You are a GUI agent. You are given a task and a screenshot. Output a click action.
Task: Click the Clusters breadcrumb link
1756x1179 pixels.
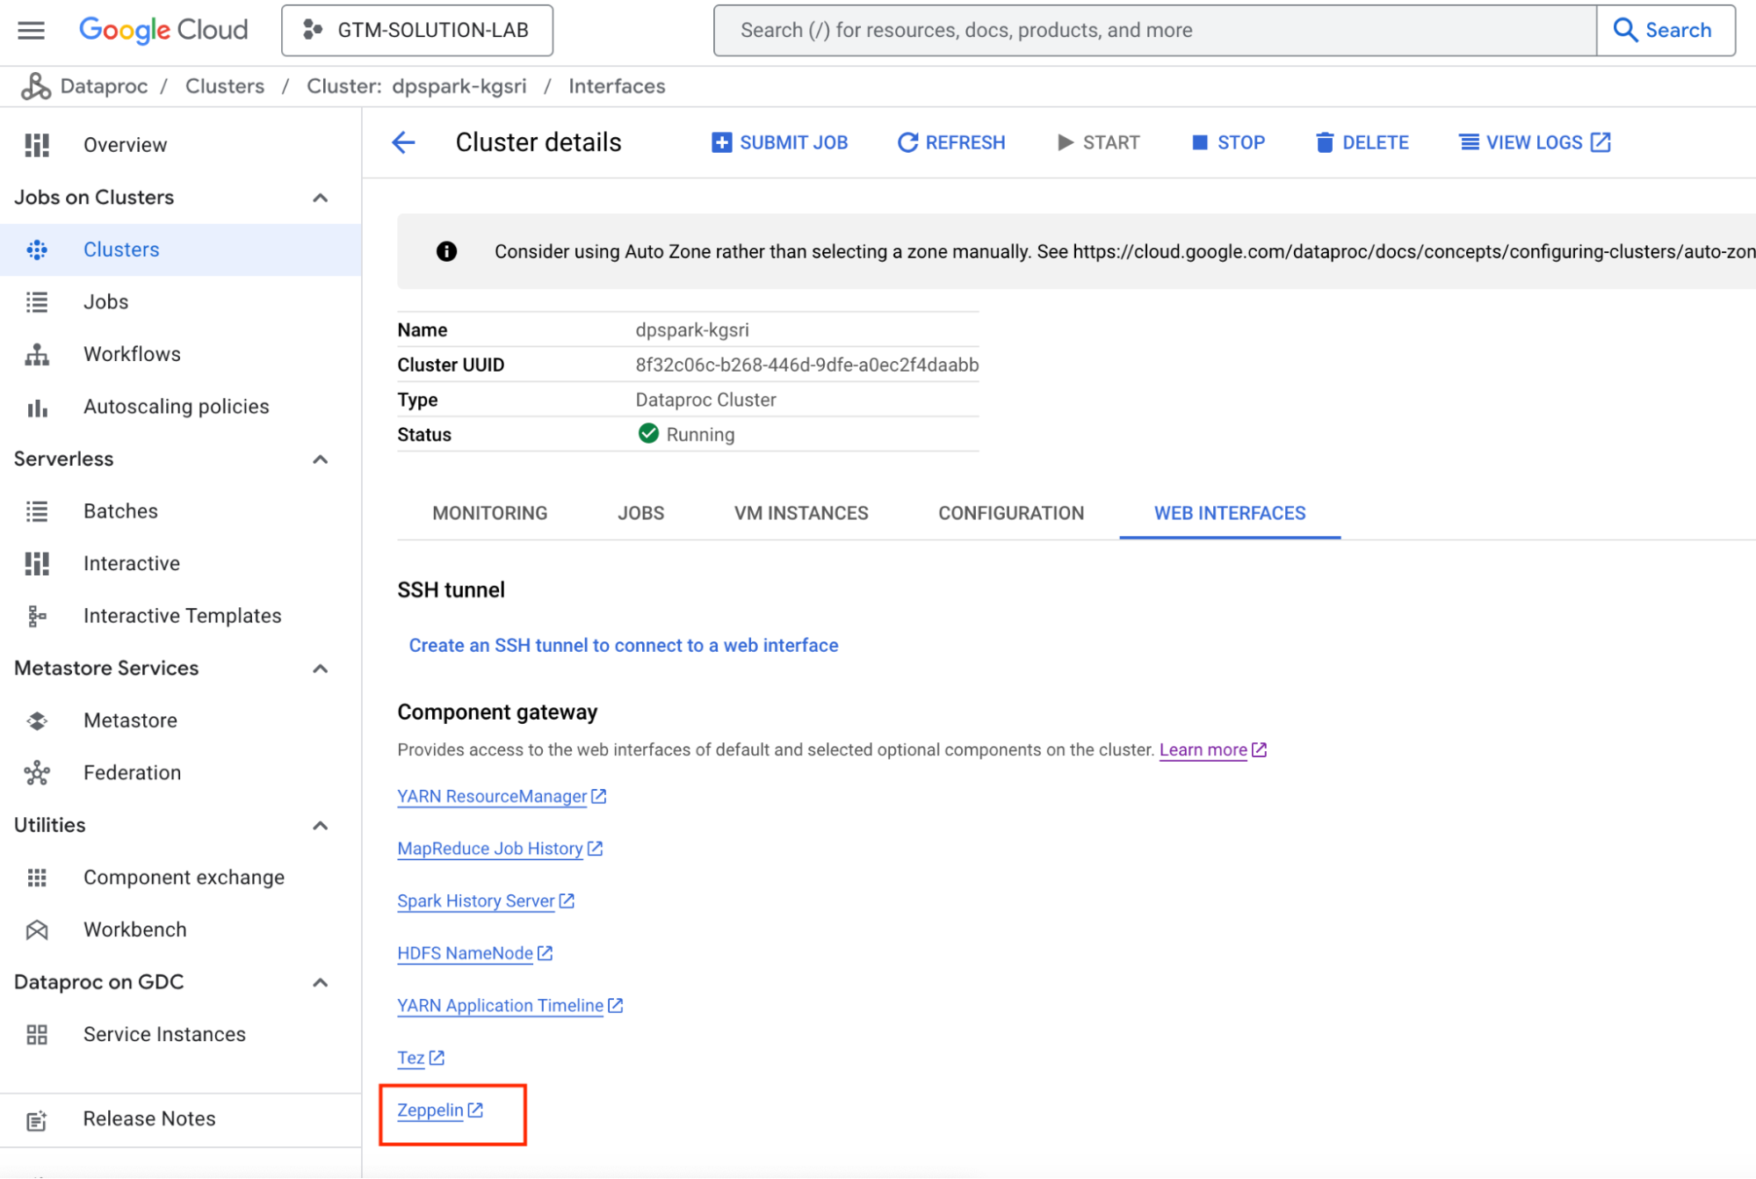coord(225,86)
